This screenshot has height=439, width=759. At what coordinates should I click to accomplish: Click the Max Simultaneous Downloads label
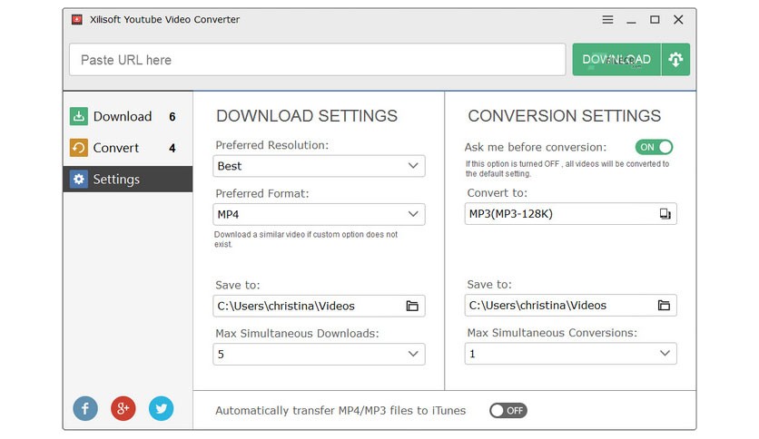[x=297, y=334]
